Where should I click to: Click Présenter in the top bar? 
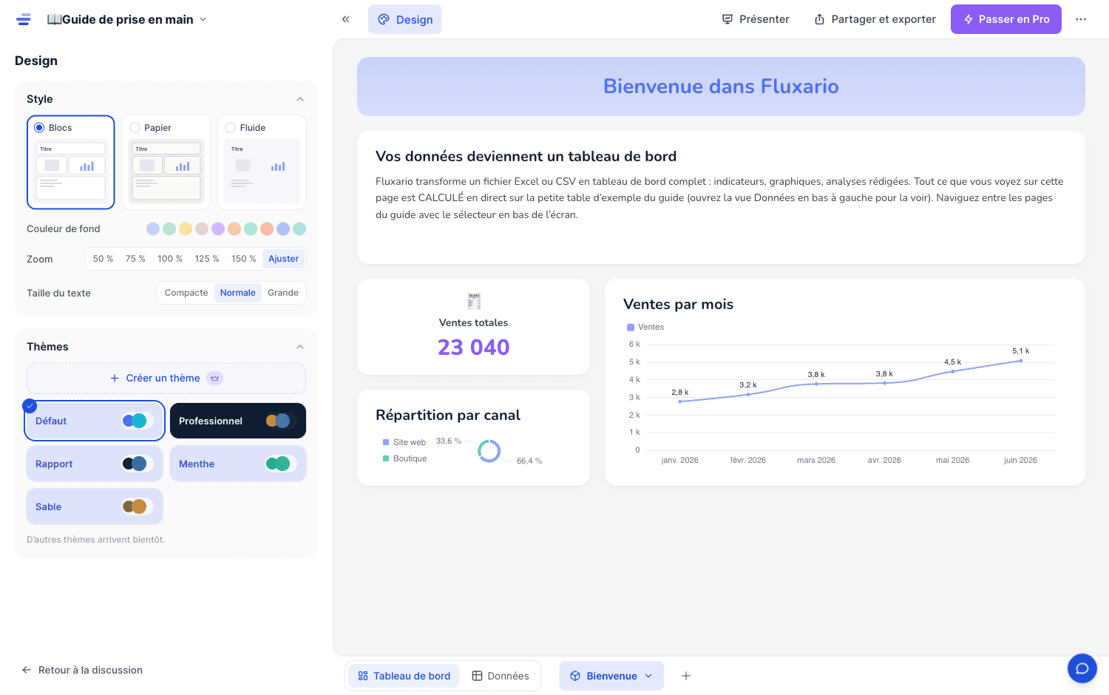tap(756, 19)
